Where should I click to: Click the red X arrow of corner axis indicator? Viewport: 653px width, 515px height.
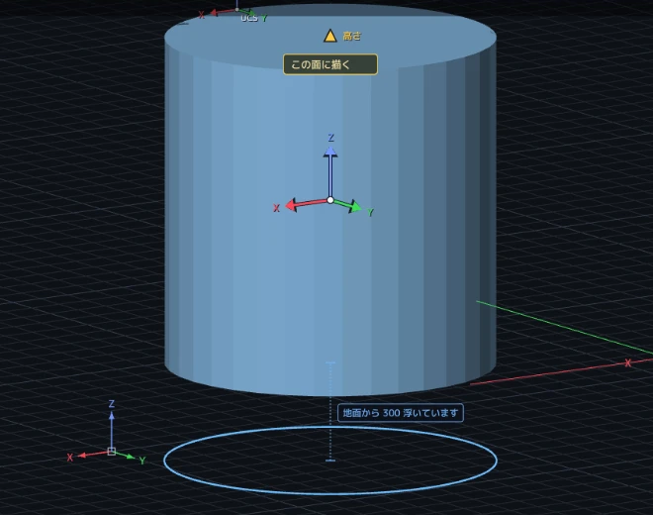coord(92,455)
